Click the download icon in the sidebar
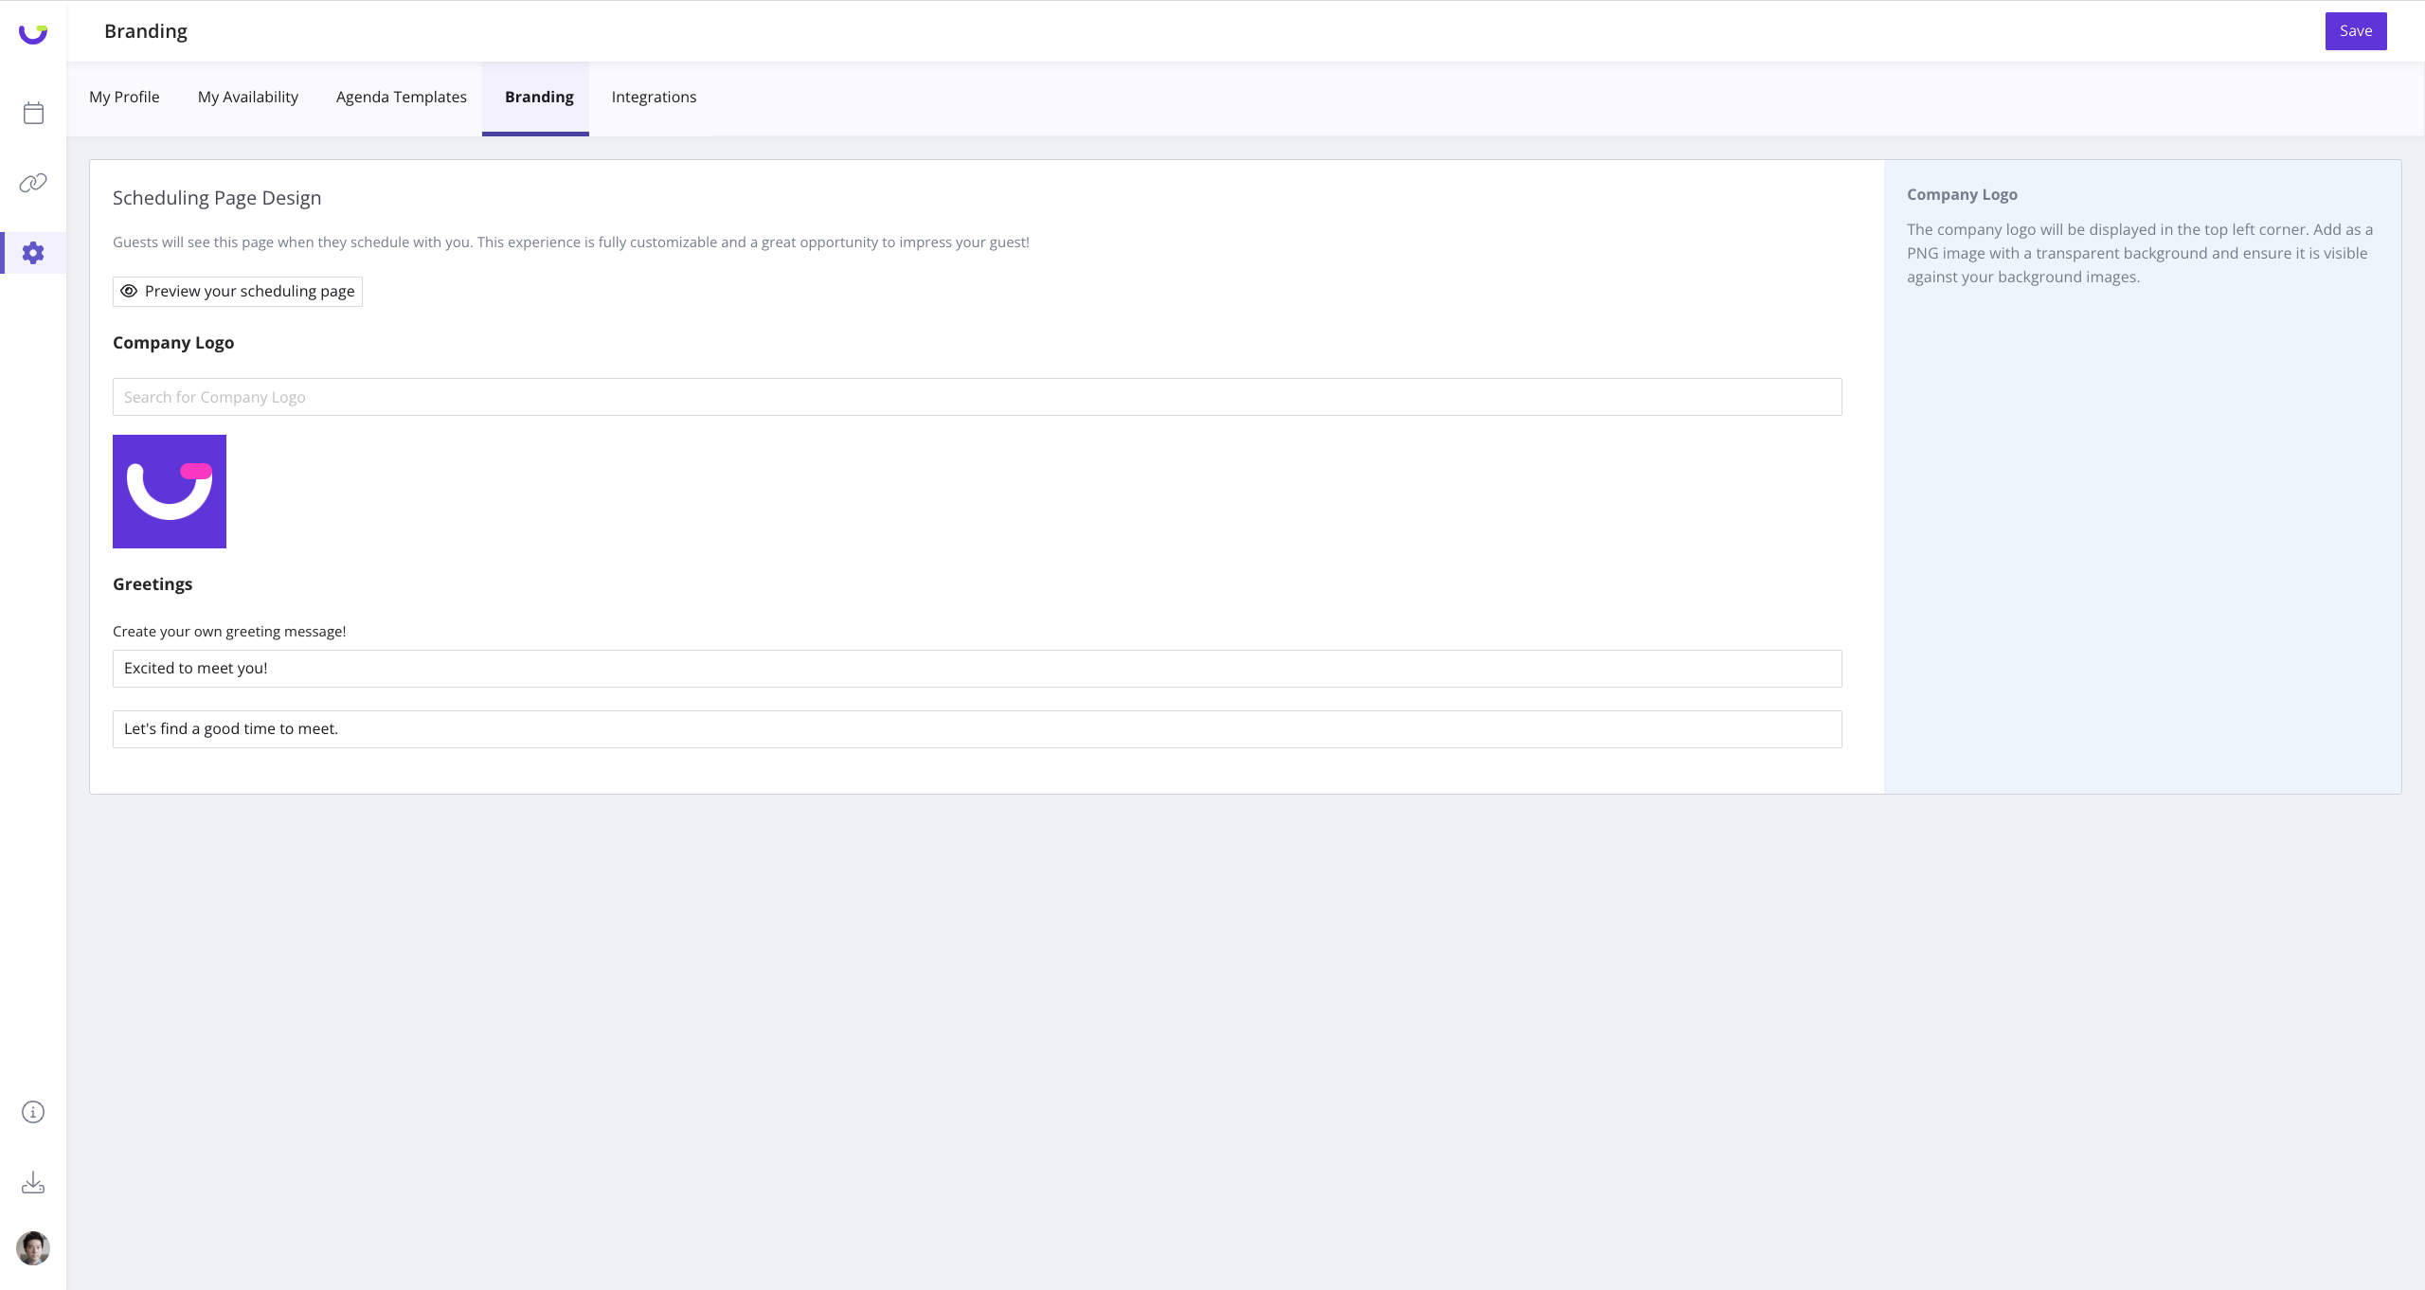The width and height of the screenshot is (2425, 1290). coord(33,1182)
